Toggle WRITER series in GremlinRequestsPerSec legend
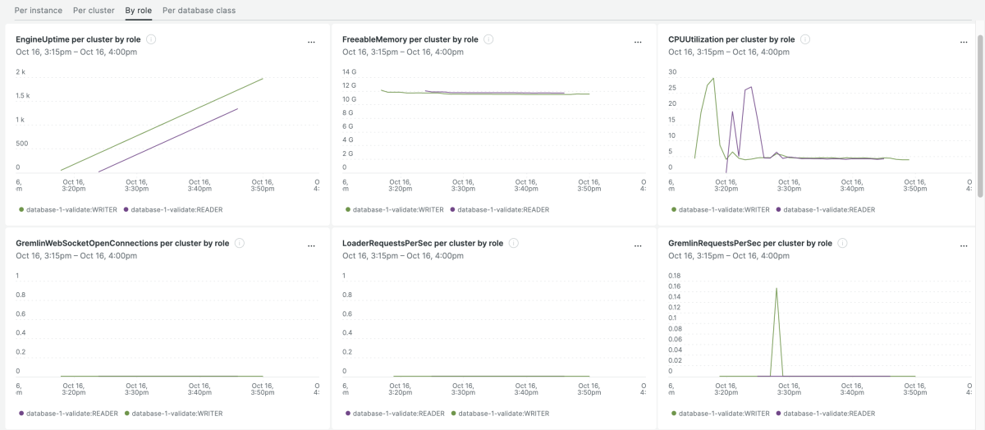Screen dimensions: 985x430 (724, 414)
